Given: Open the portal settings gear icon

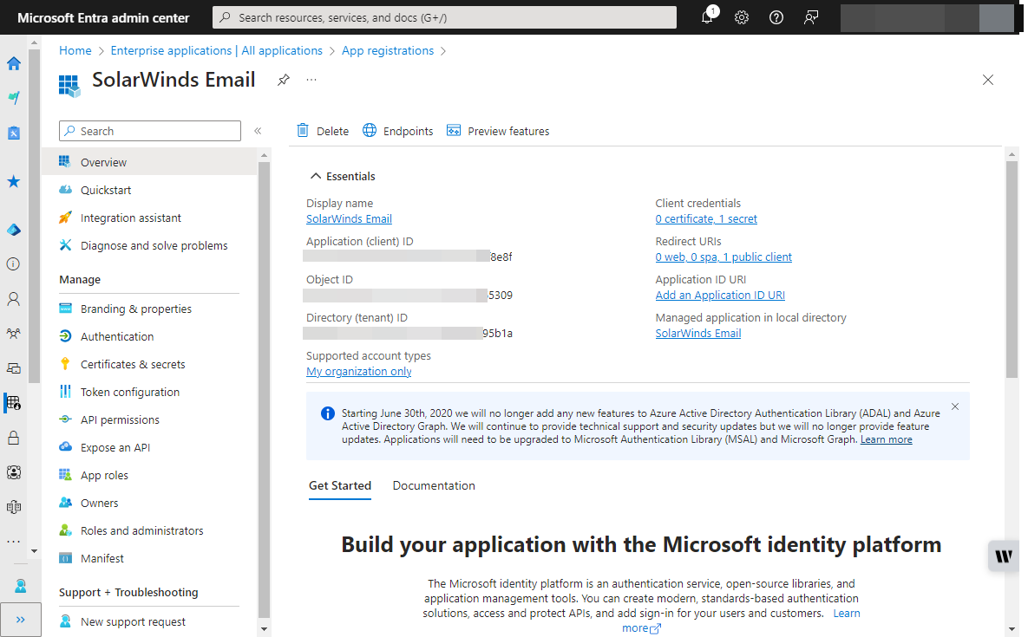Looking at the screenshot, I should 742,17.
